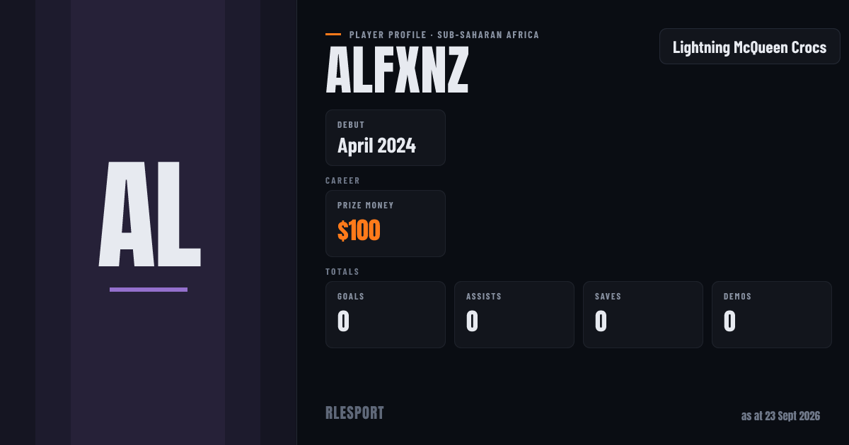Click the purple underline beneath AL avatar
This screenshot has width=849, height=445.
tap(149, 290)
